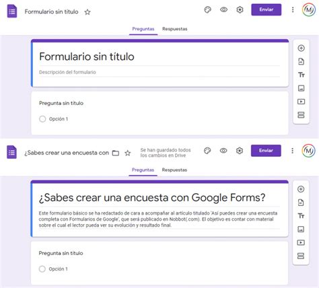Open account avatar in lower form header
The height and width of the screenshot is (288, 319).
click(x=309, y=151)
